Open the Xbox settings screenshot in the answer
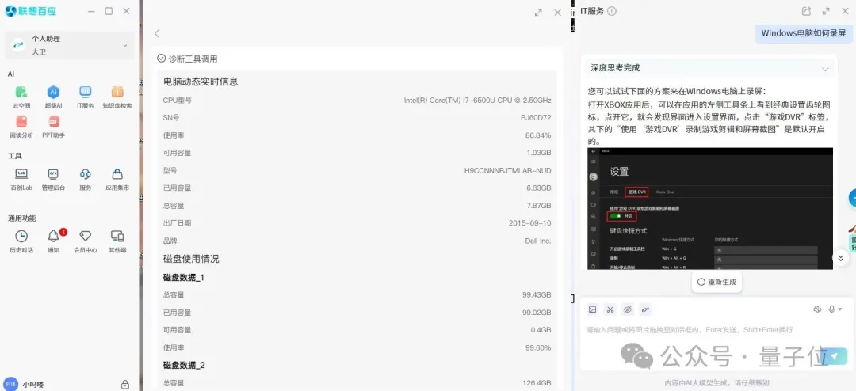 tap(709, 207)
